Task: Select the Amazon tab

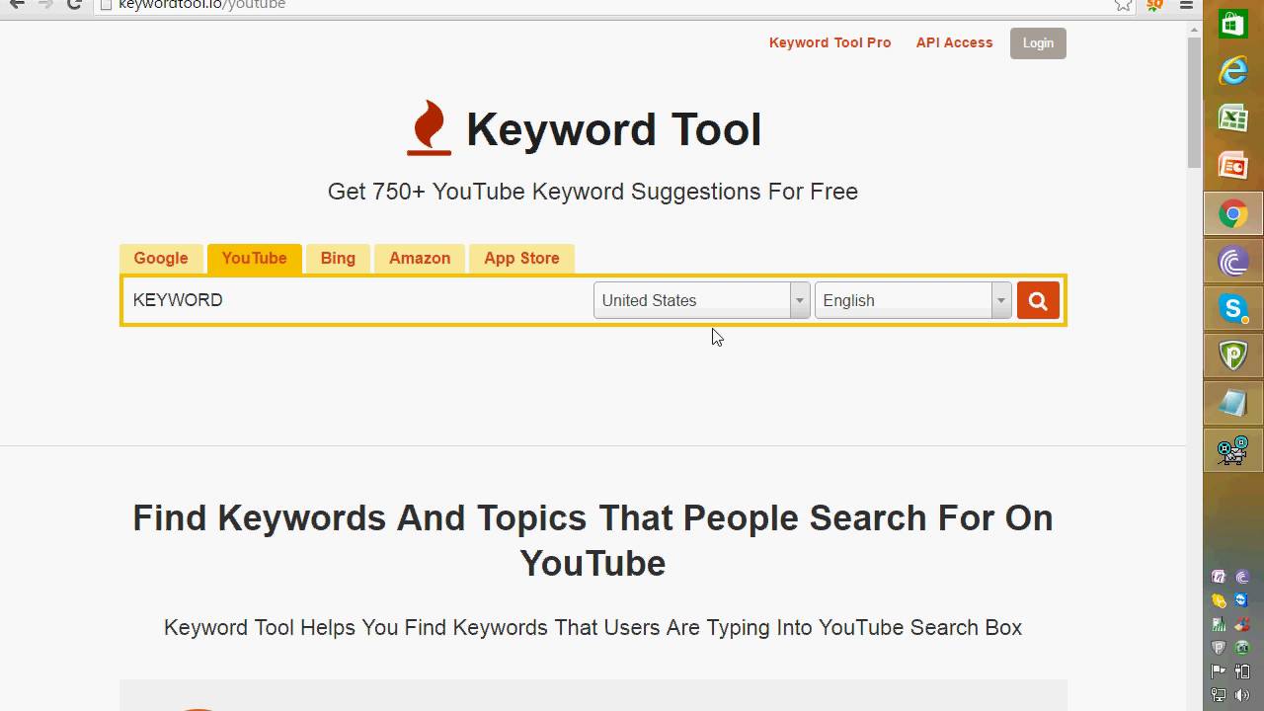Action: coord(419,258)
